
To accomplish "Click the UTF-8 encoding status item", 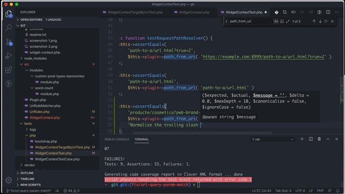I will [x=300, y=191].
